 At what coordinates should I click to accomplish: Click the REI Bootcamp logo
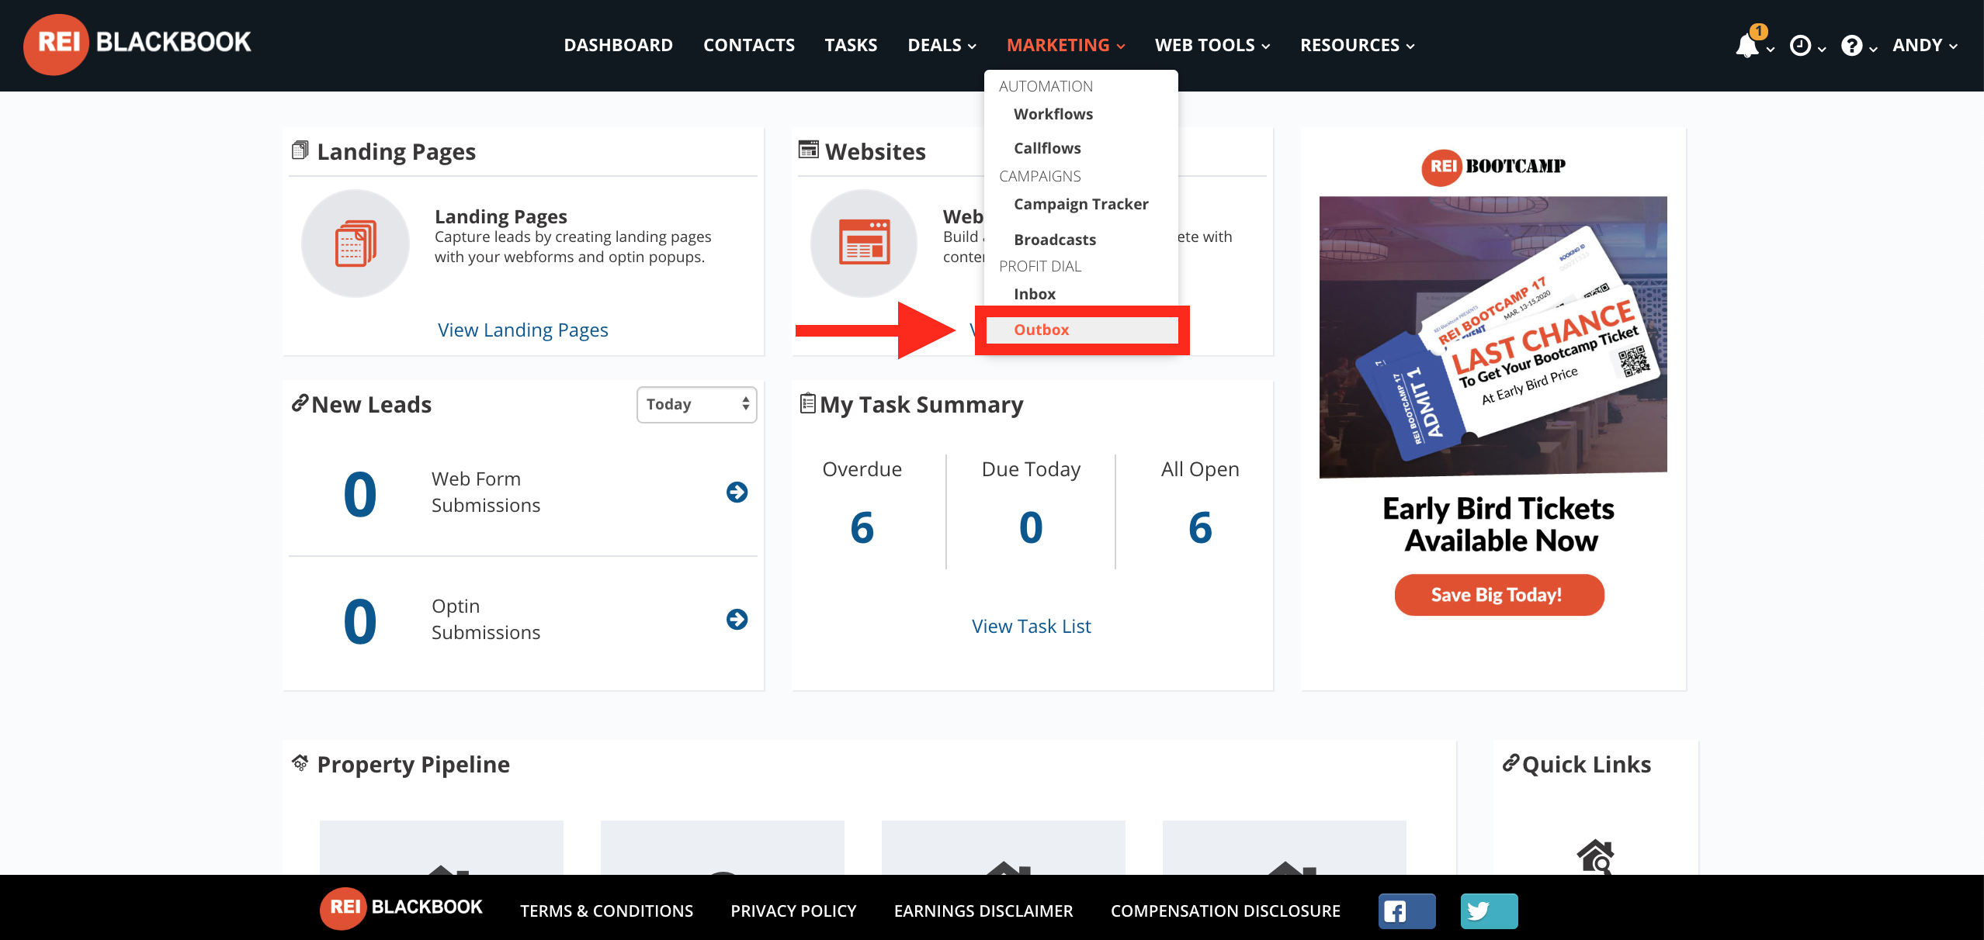click(x=1493, y=167)
